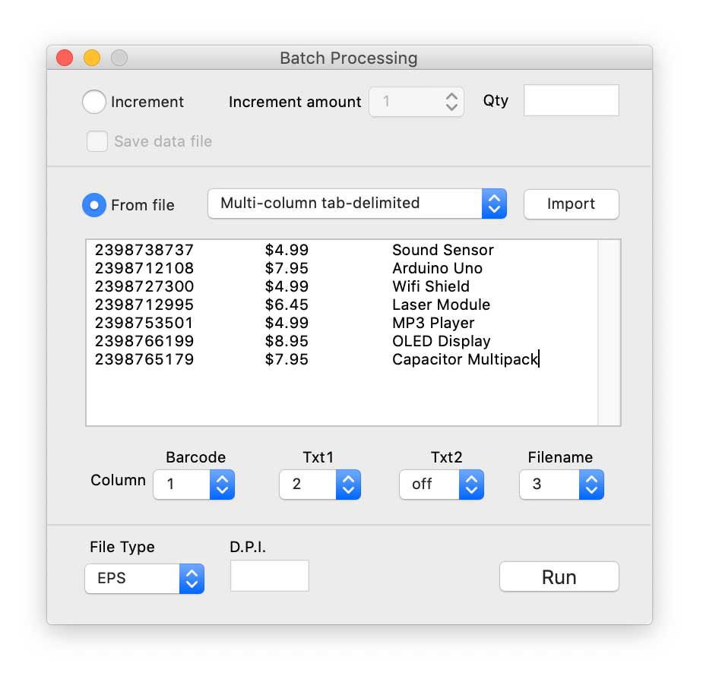Click the Increment amount stepper arrows
Screen dimensions: 722x682
point(451,102)
